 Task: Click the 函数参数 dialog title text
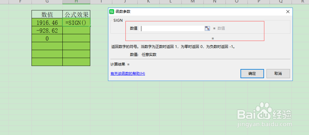(123, 12)
